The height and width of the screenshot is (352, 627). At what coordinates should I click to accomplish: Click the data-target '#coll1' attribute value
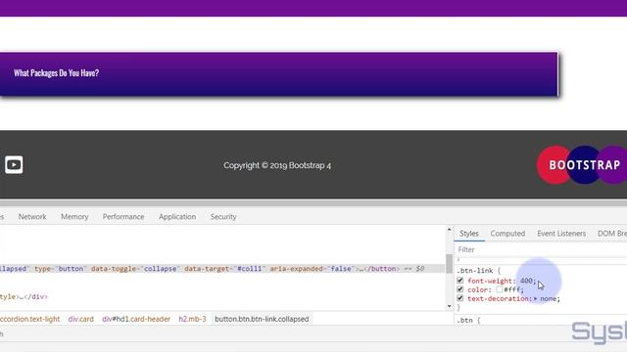(250, 269)
